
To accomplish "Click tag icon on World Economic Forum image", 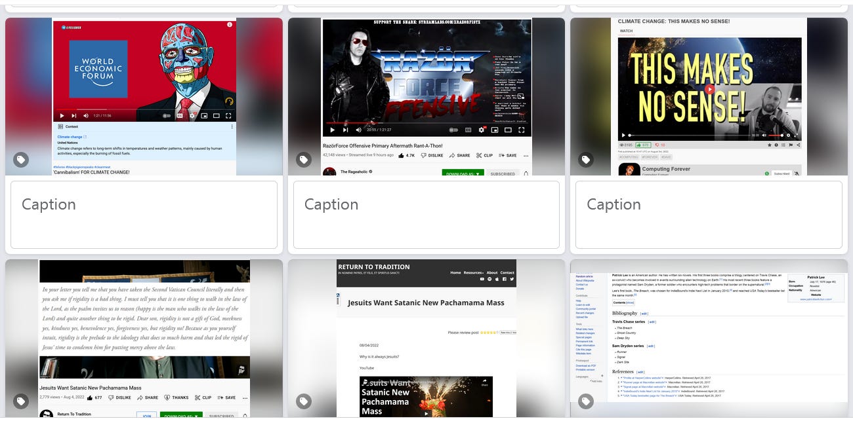I will click(x=21, y=160).
